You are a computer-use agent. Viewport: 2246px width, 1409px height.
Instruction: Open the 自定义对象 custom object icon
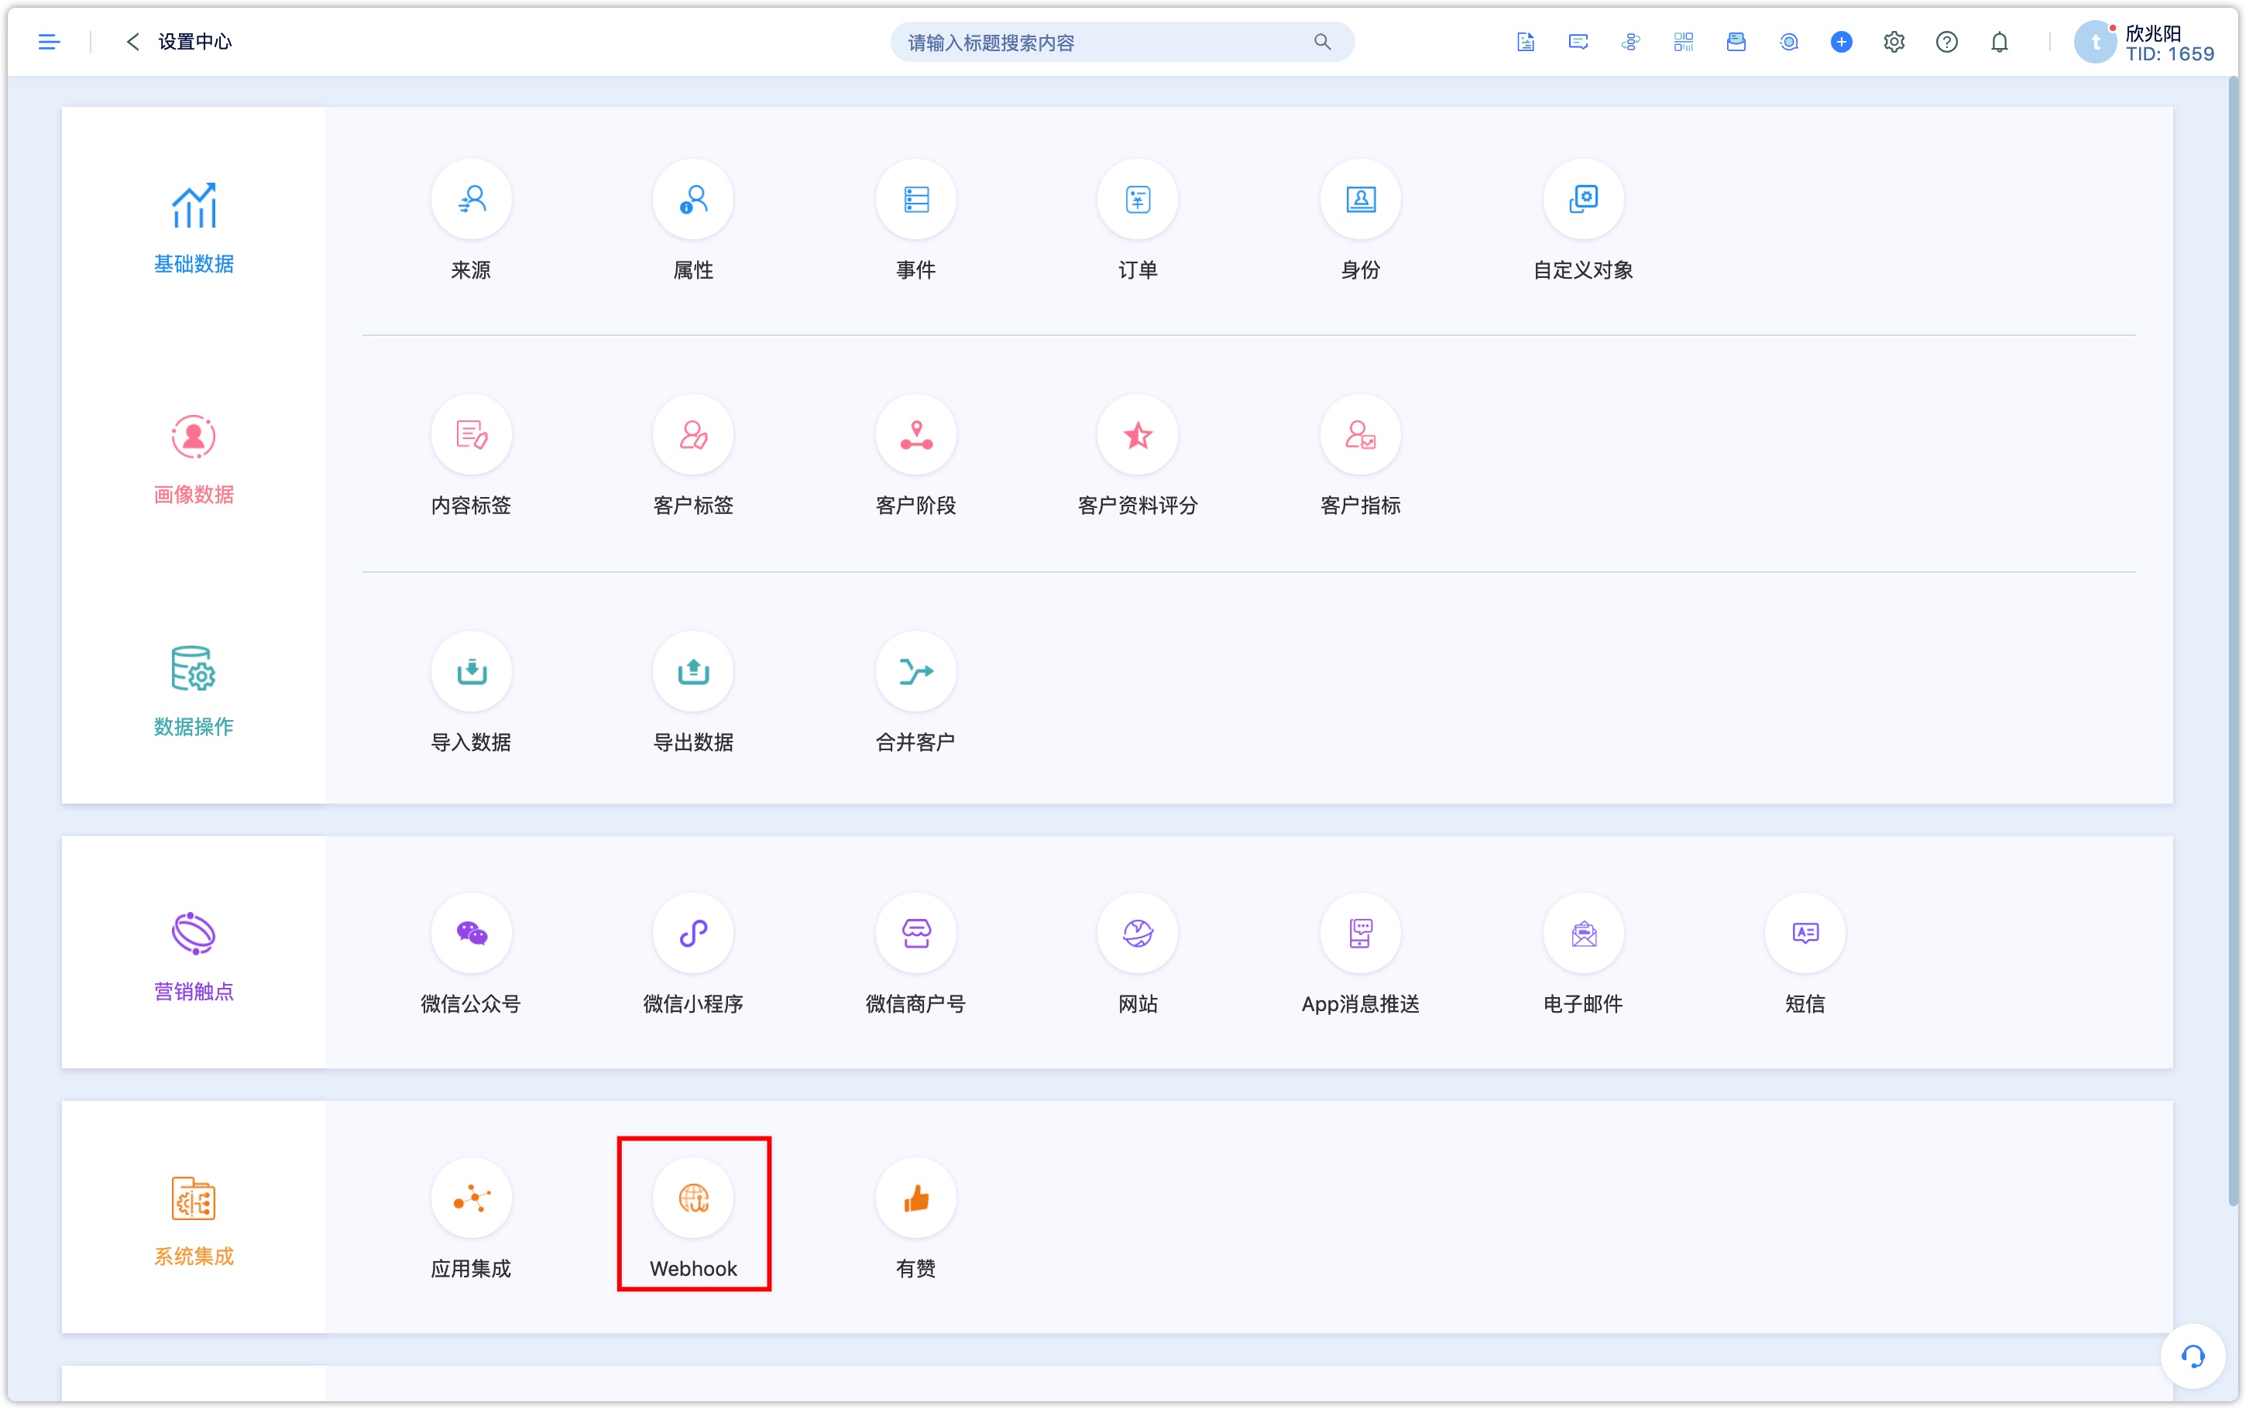tap(1583, 200)
